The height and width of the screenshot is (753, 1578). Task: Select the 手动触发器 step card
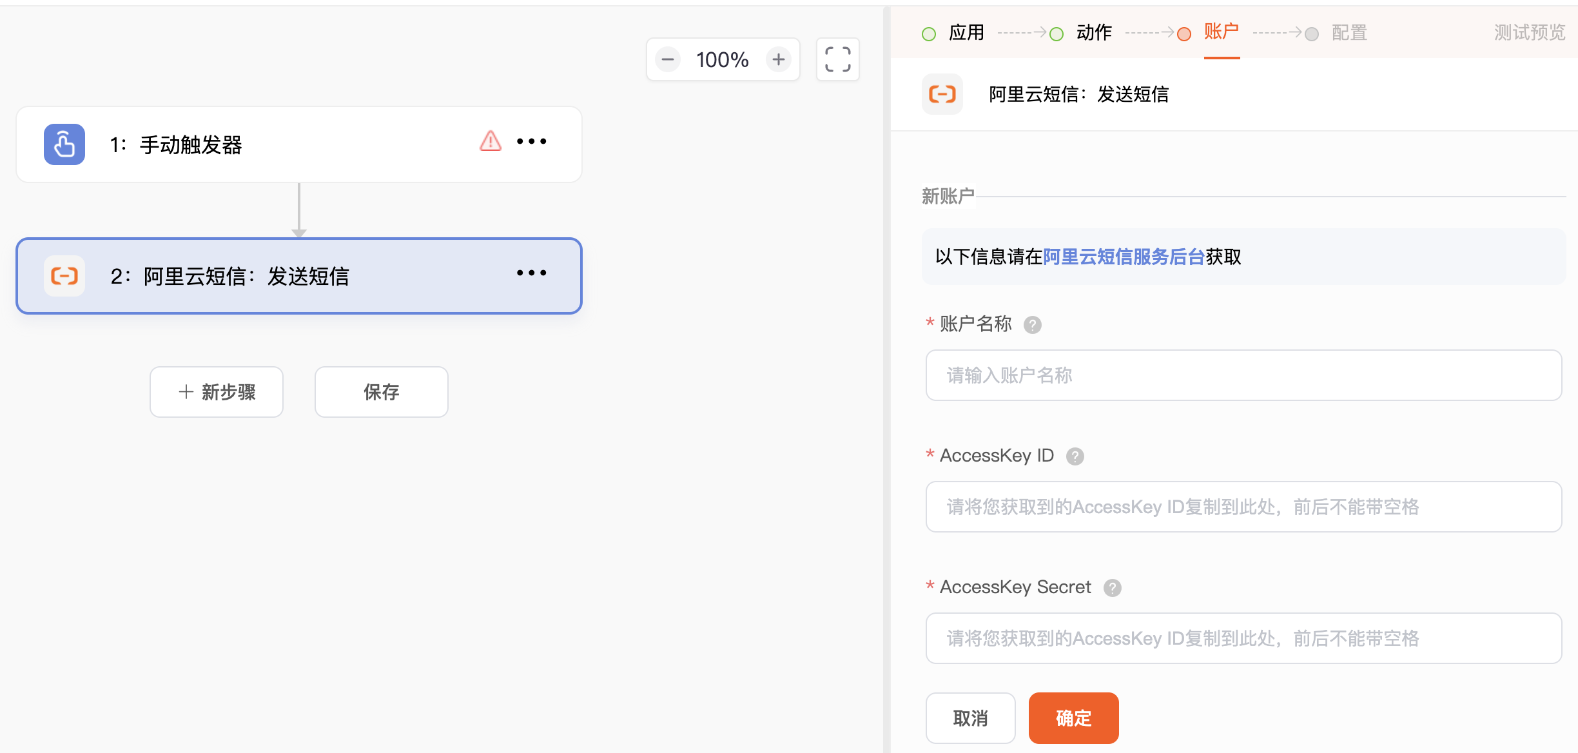pyautogui.click(x=299, y=144)
